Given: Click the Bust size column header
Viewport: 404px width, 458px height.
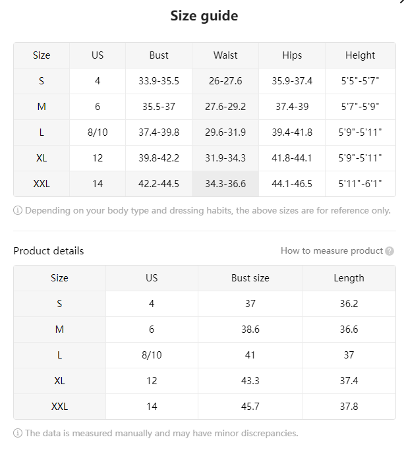Looking at the screenshot, I should 250,278.
